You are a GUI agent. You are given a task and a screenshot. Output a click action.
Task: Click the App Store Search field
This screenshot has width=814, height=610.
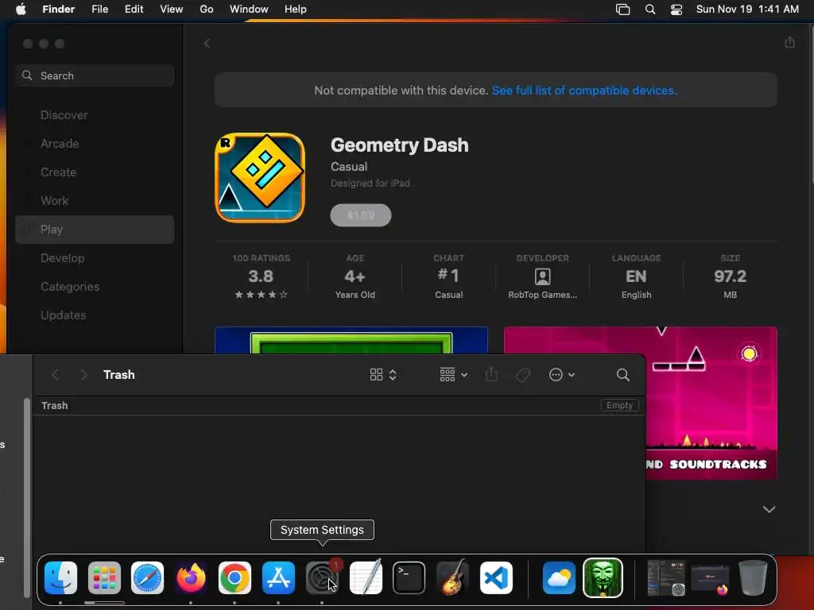coord(95,75)
